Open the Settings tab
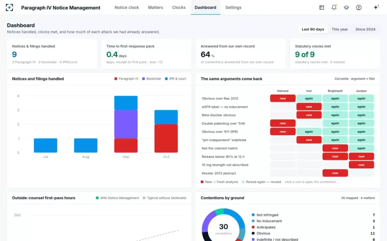The image size is (387, 241). pyautogui.click(x=233, y=7)
